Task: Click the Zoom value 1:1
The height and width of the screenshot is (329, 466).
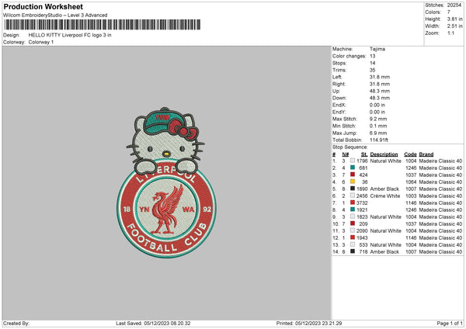Action: tap(450, 33)
